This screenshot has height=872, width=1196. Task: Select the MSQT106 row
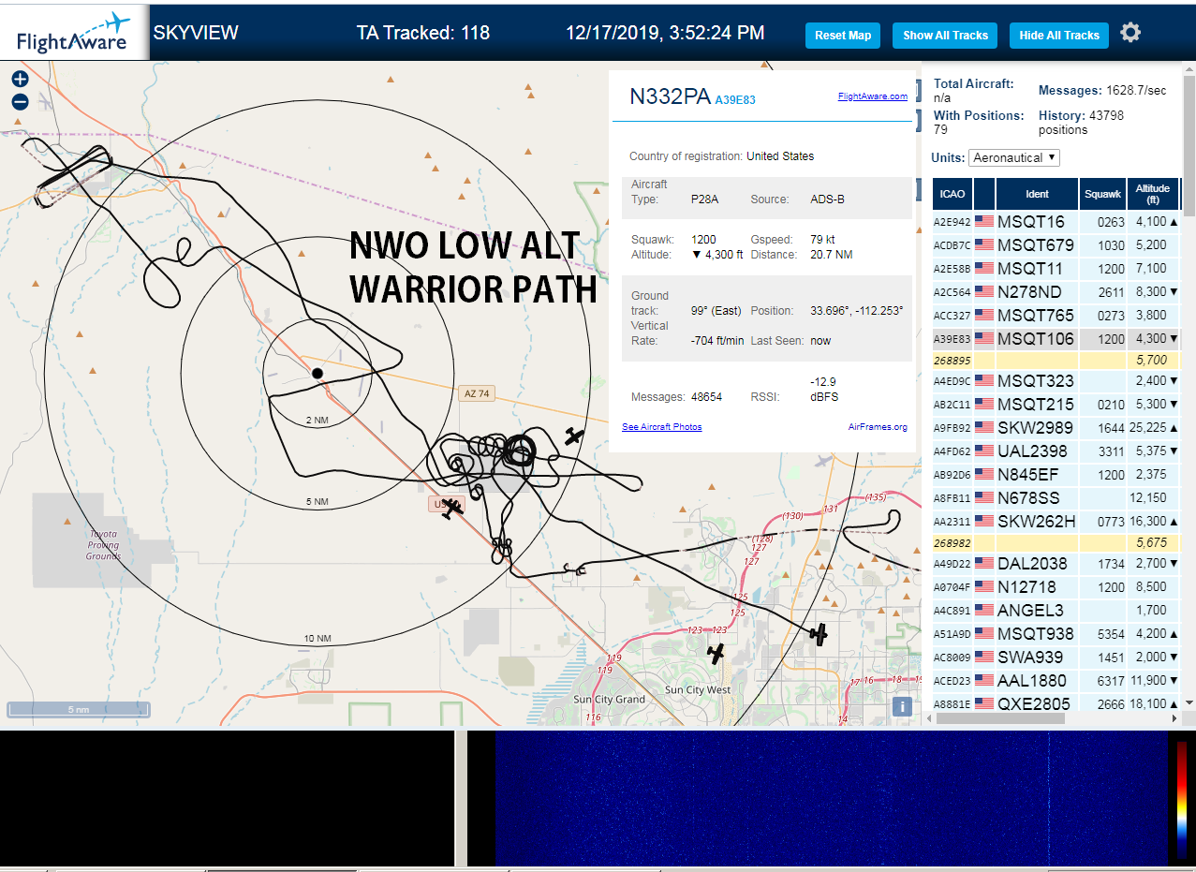pyautogui.click(x=1056, y=339)
